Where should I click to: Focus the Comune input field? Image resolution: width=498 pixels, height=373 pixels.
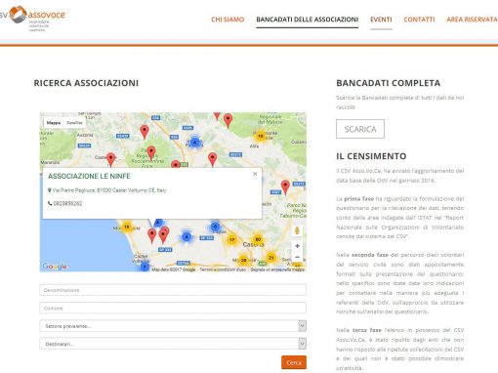coord(173,308)
